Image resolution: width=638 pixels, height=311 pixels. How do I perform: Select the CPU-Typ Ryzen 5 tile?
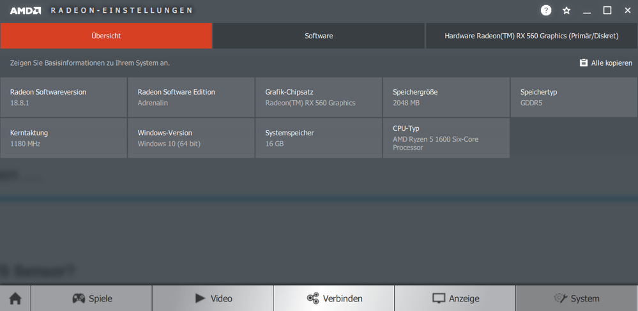pyautogui.click(x=446, y=138)
